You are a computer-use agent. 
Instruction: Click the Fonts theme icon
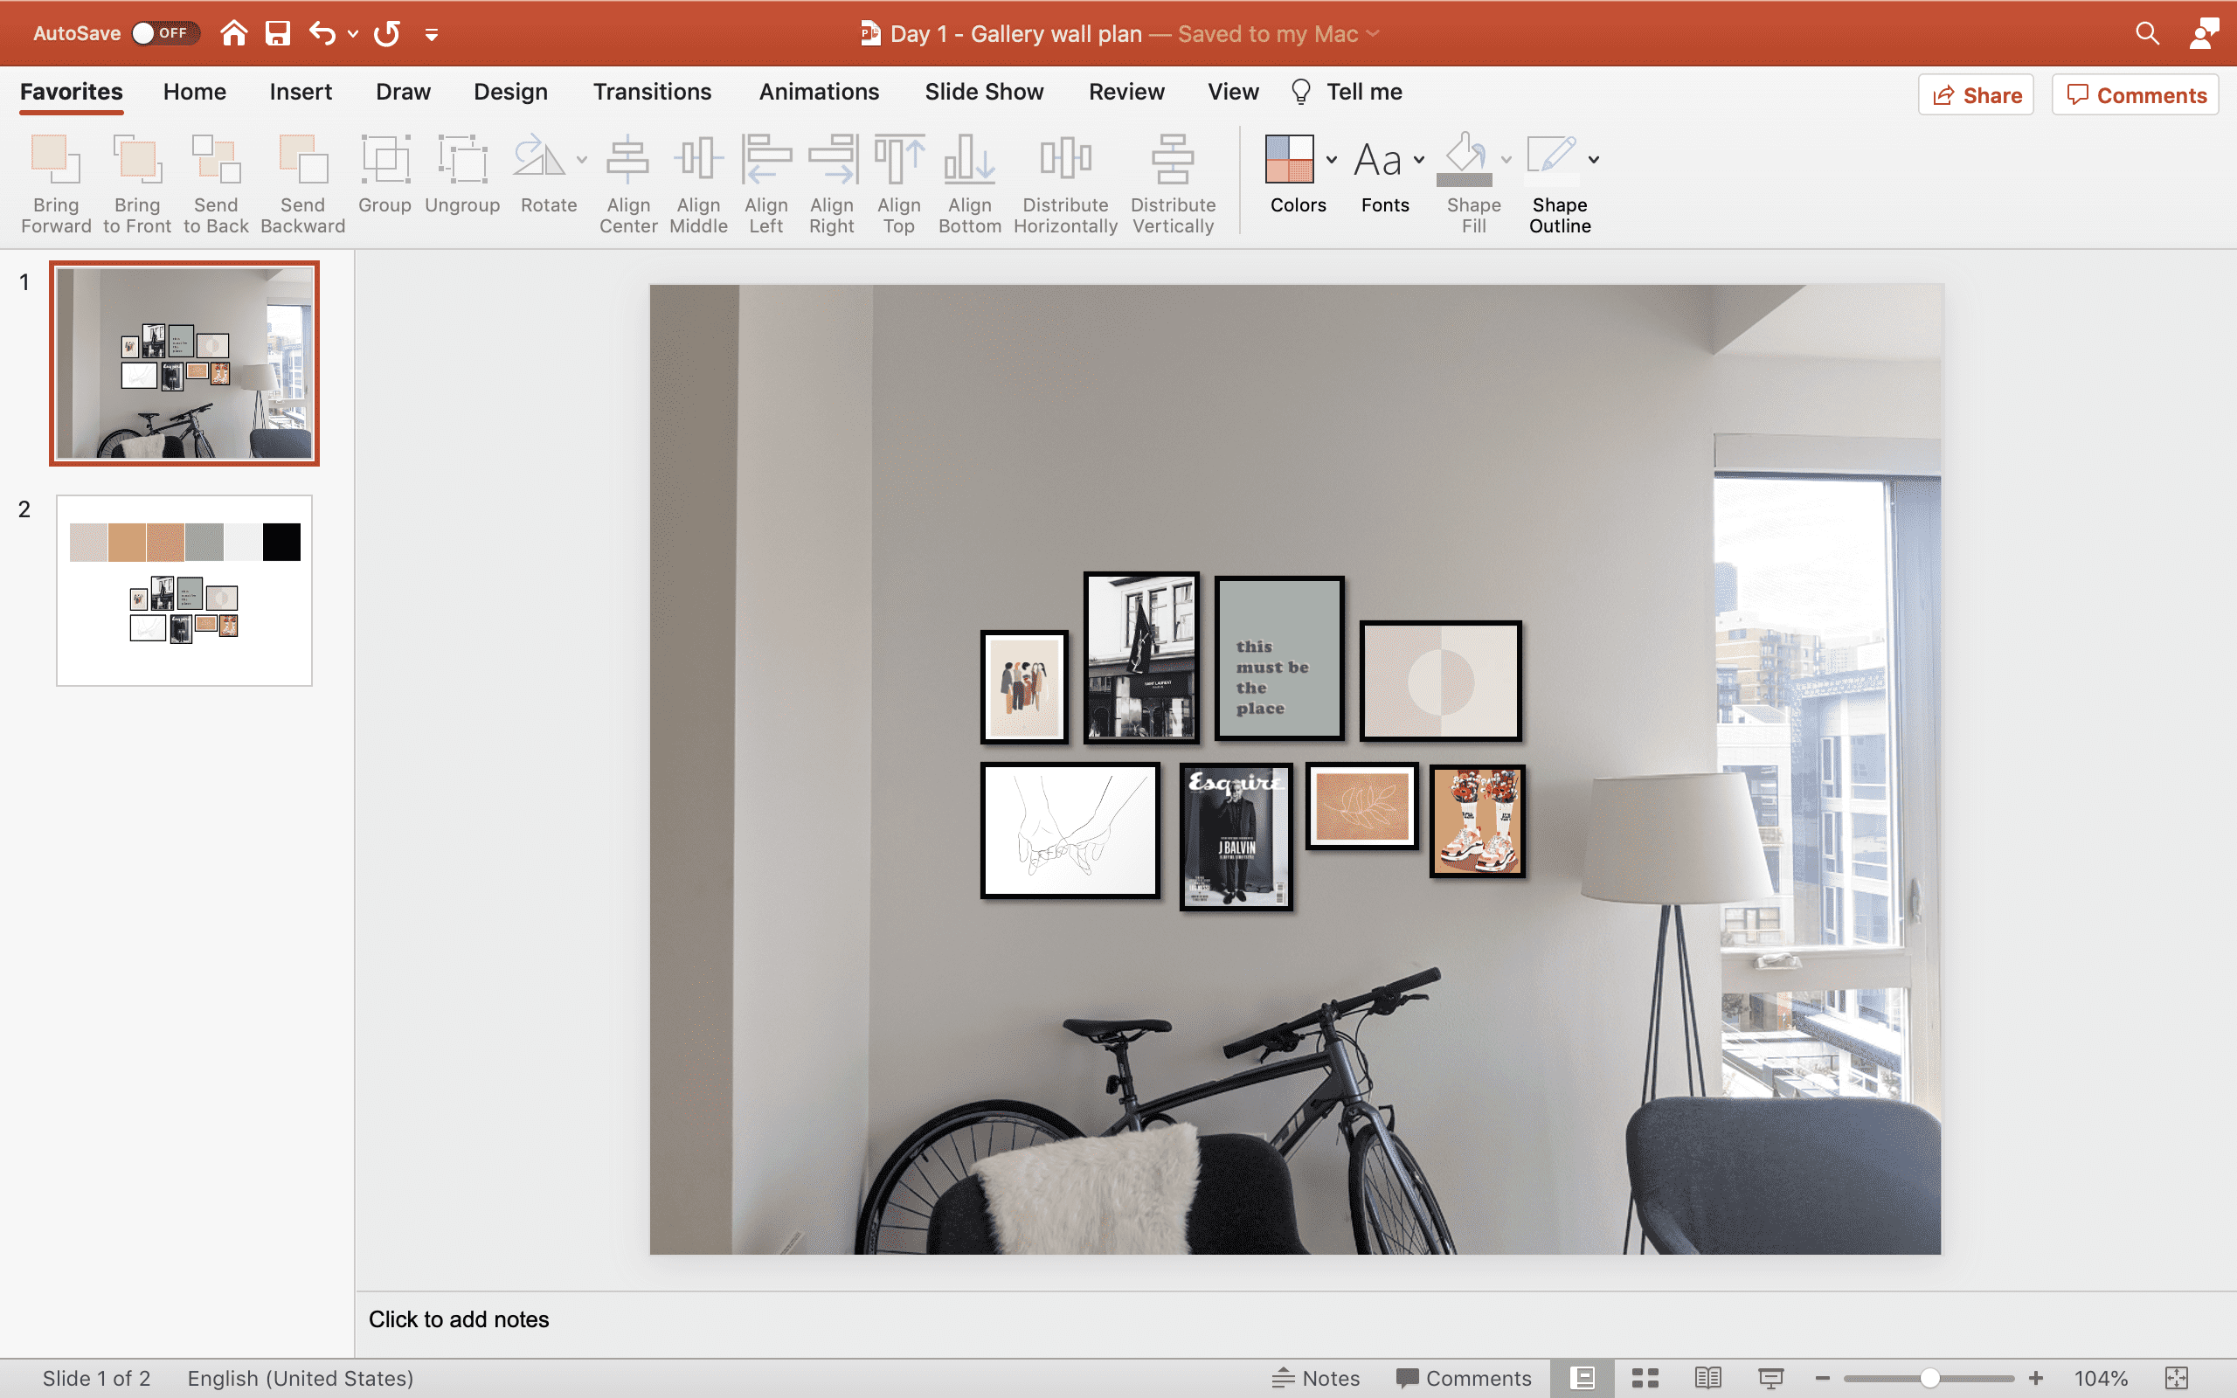click(1377, 160)
